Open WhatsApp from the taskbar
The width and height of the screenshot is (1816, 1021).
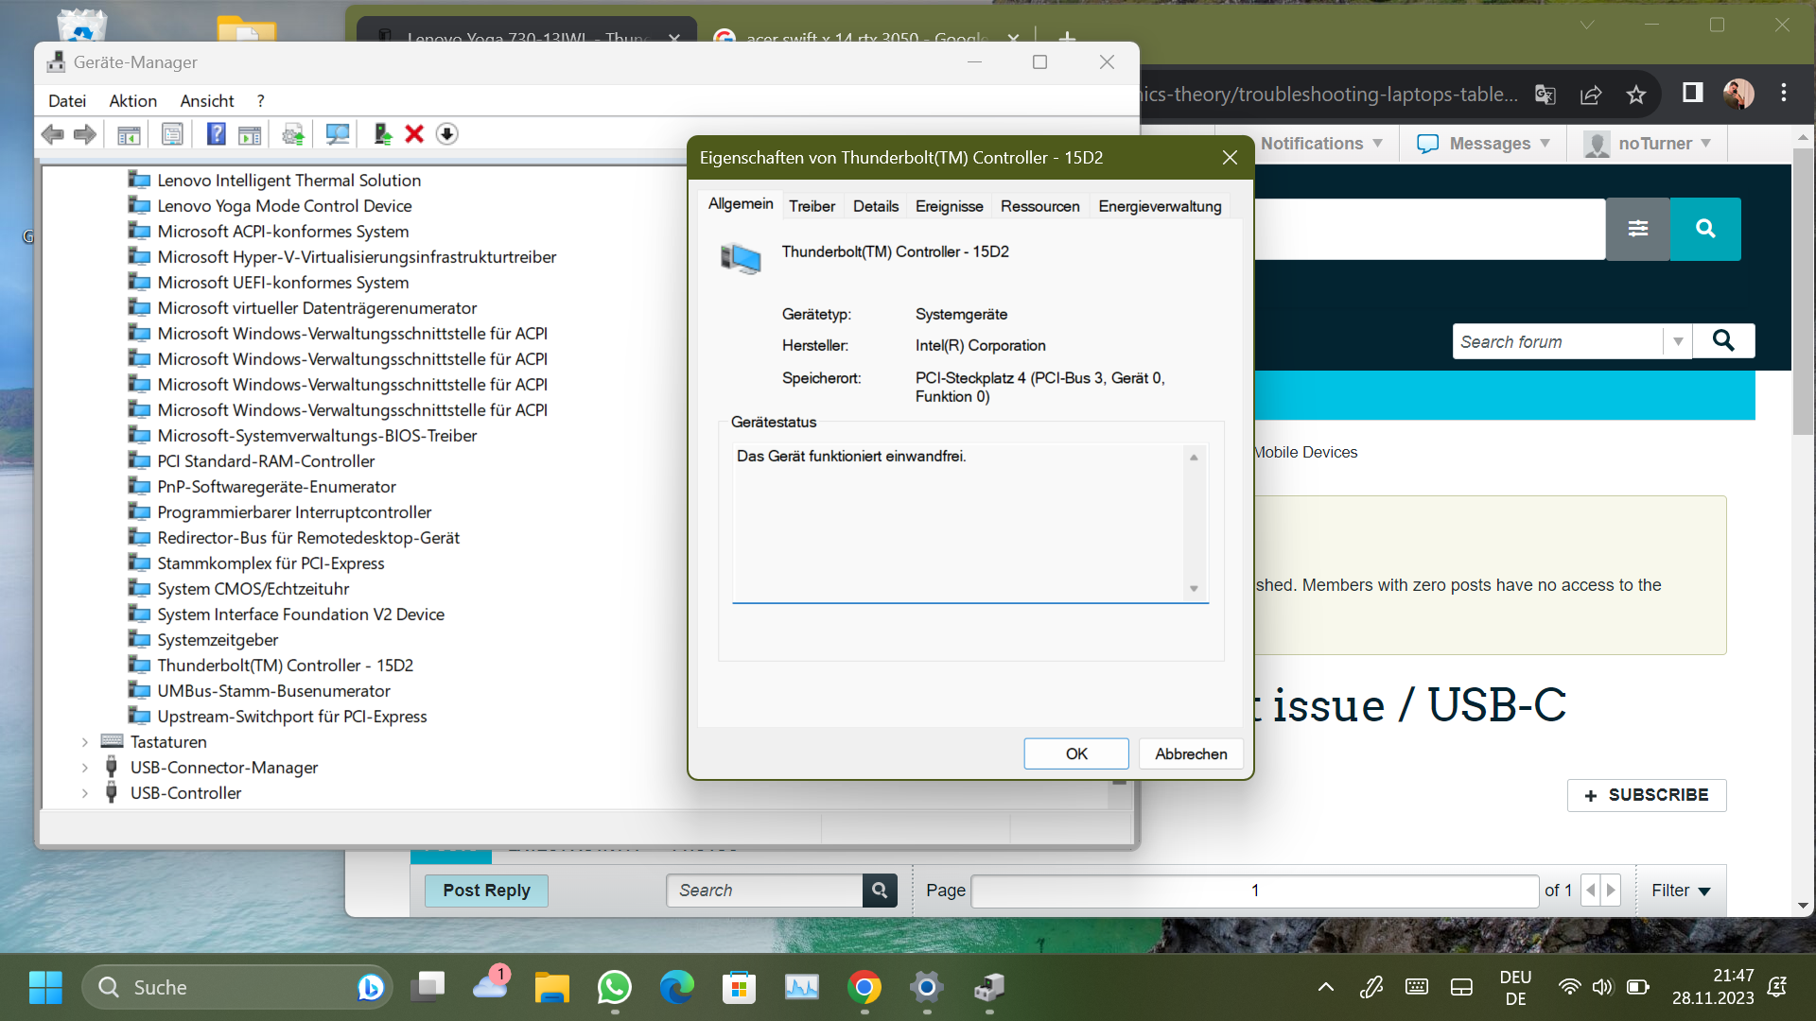[615, 988]
